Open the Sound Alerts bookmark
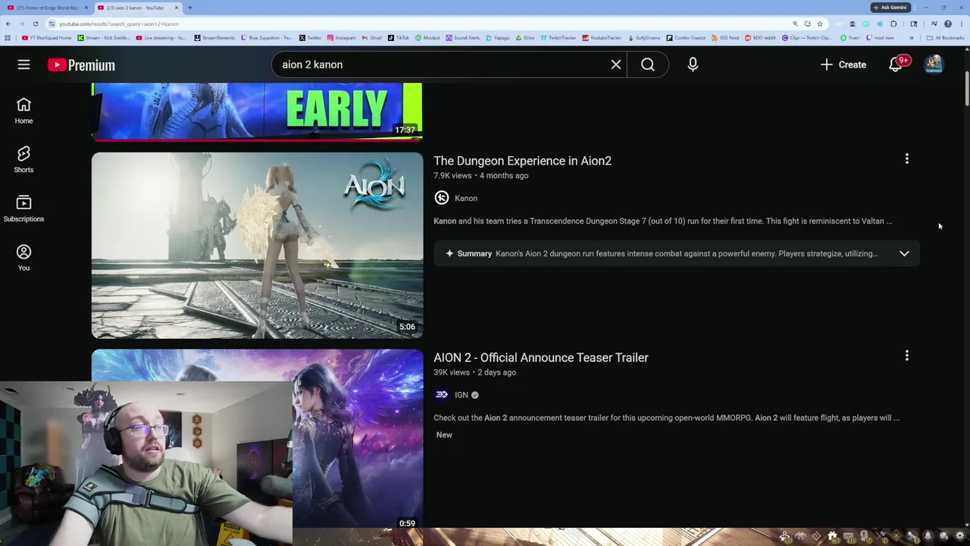This screenshot has height=546, width=970. point(462,38)
